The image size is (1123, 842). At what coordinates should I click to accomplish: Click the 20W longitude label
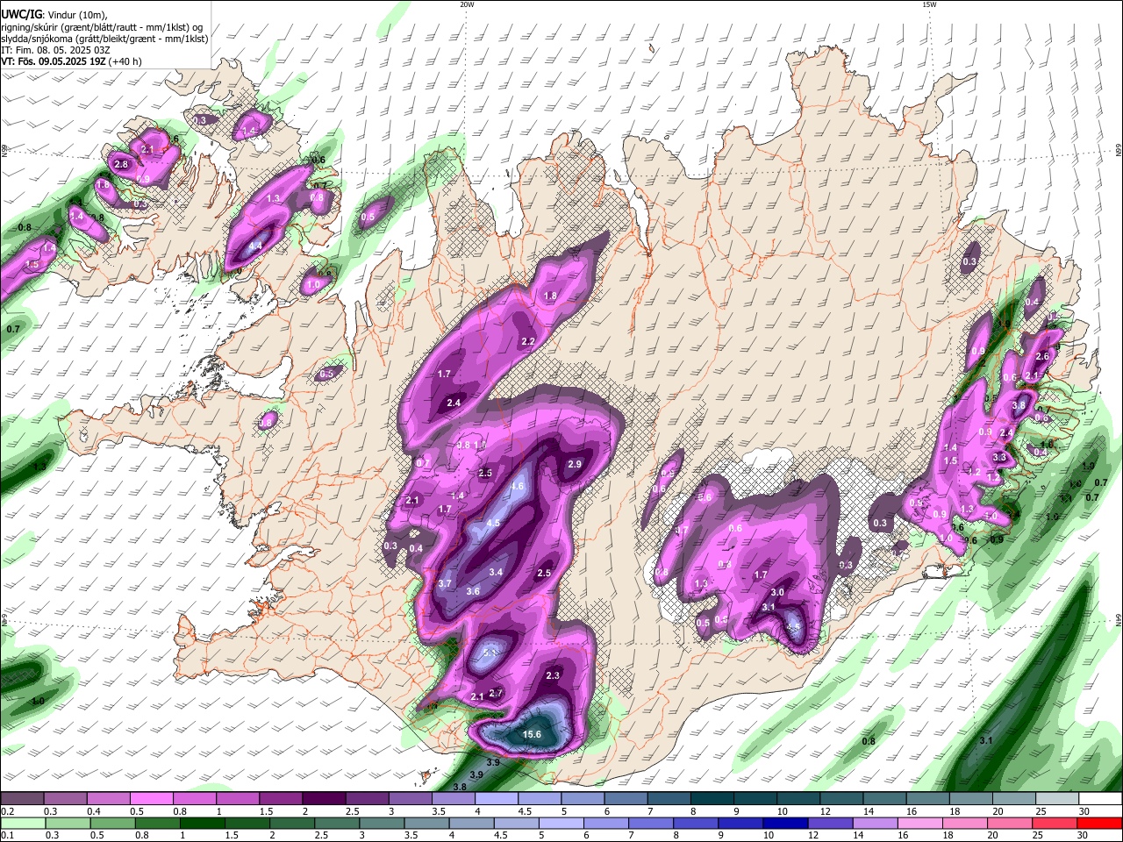467,4
